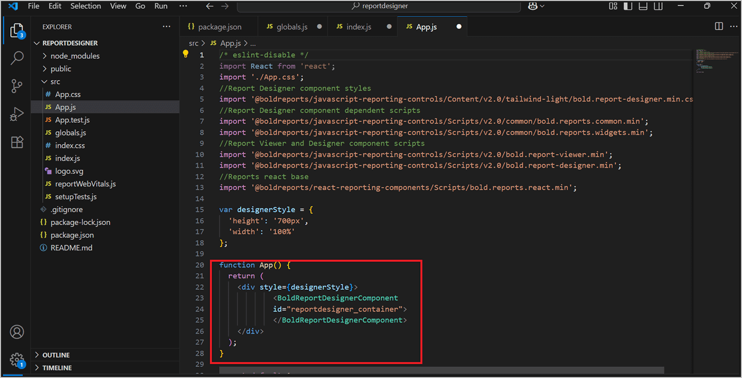742x378 pixels.
Task: Click the lightbulb quick fix icon
Action: point(185,54)
